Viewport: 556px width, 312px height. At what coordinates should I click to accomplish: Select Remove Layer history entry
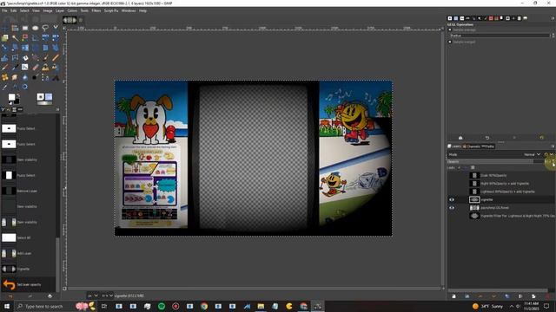tap(28, 191)
